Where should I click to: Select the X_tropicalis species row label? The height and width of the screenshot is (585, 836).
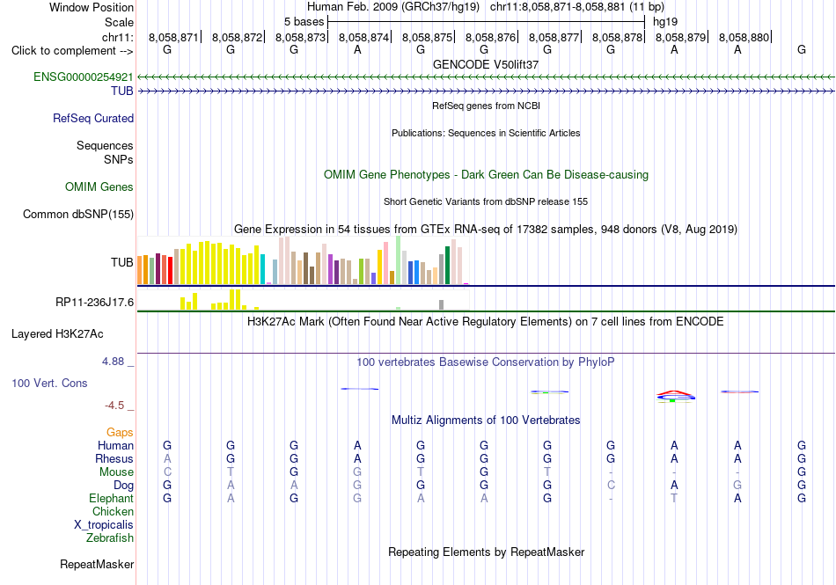pyautogui.click(x=104, y=525)
